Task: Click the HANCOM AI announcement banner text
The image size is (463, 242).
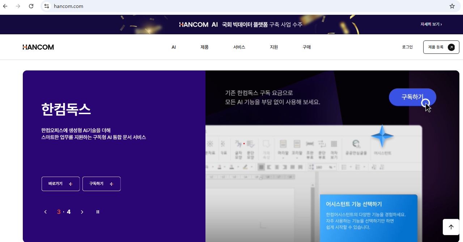Action: 241,25
